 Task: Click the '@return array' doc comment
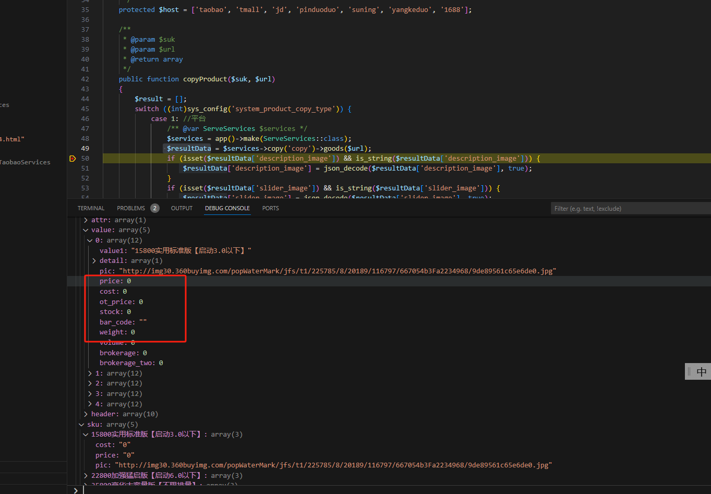coord(156,59)
